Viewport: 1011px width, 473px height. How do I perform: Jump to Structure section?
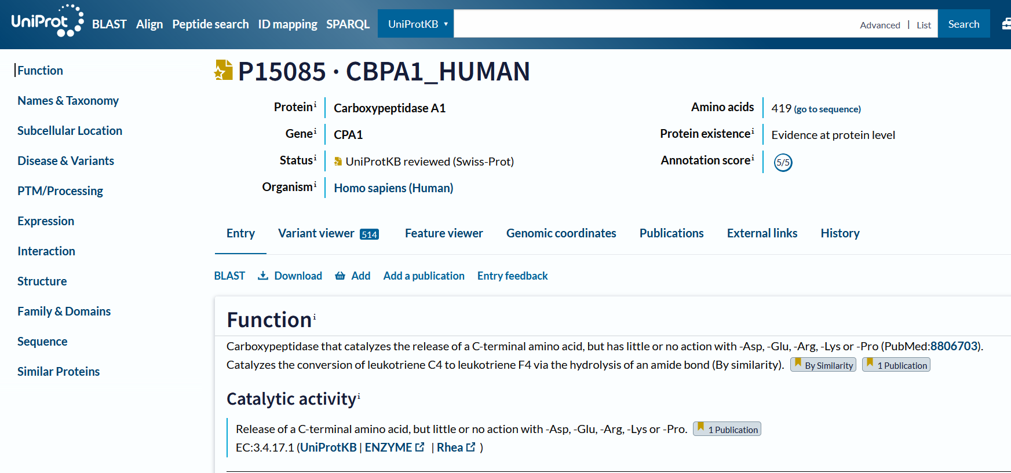(42, 281)
